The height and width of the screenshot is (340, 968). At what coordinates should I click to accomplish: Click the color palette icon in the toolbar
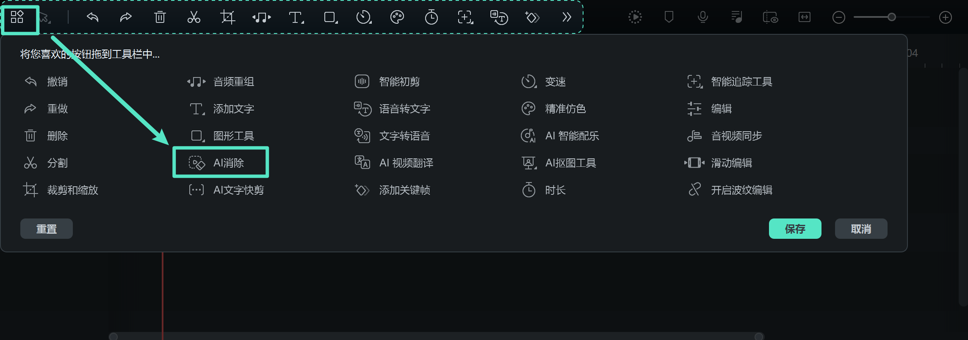tap(397, 18)
